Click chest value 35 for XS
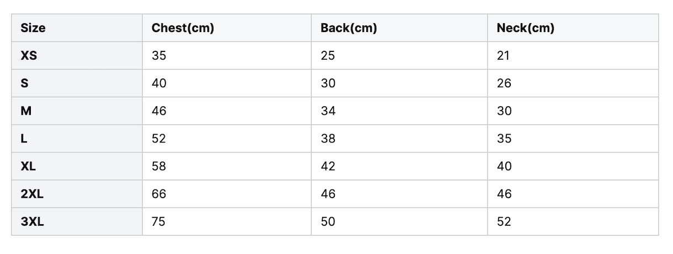This screenshot has height=254, width=673. tap(159, 56)
